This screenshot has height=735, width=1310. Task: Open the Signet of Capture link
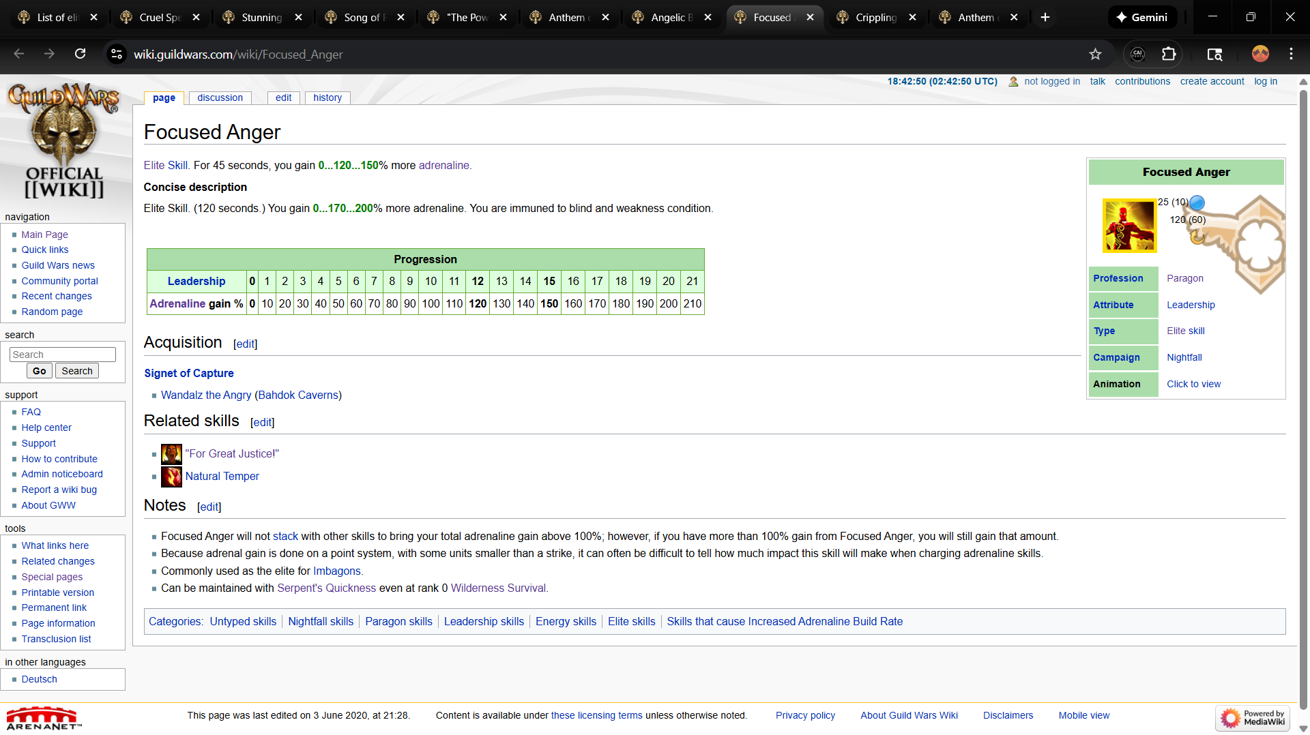tap(189, 374)
